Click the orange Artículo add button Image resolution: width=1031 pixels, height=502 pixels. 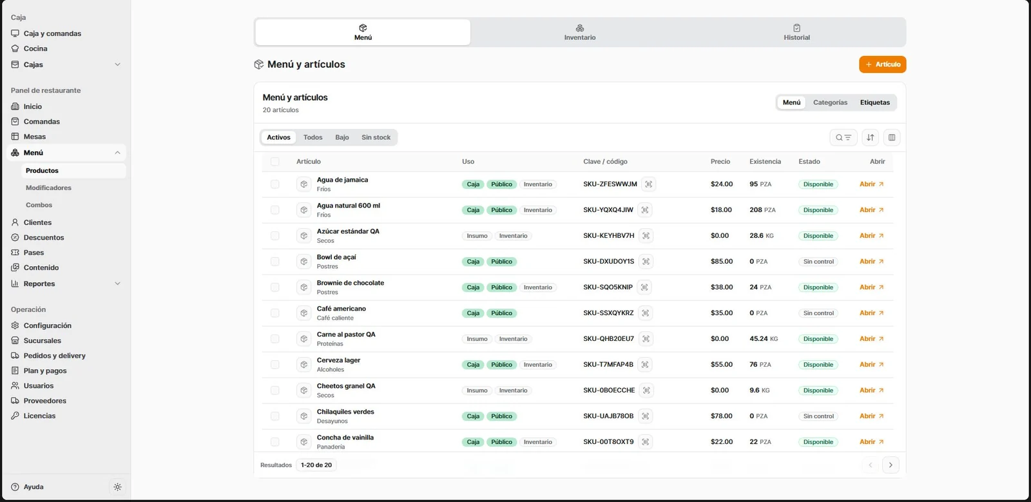pos(883,64)
